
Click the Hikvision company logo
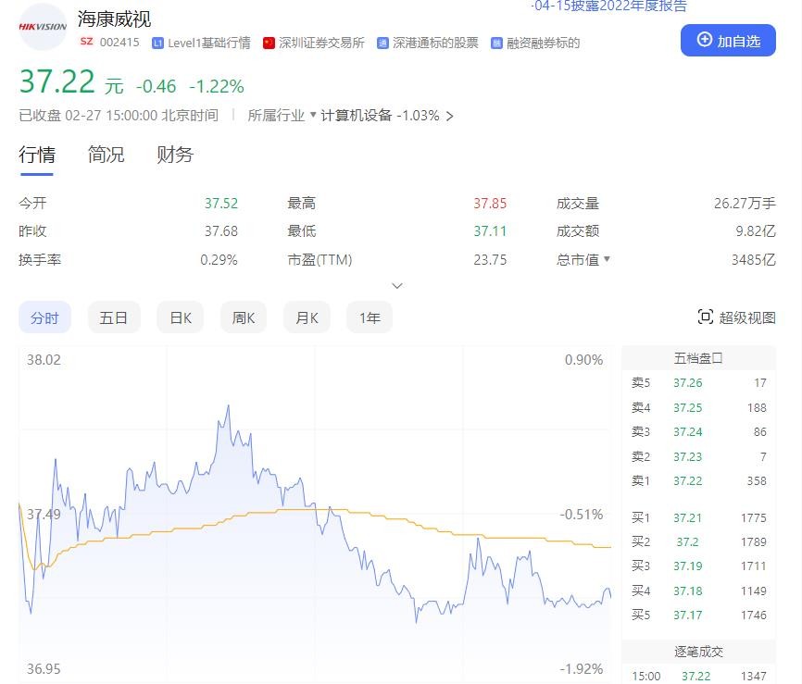(x=43, y=27)
